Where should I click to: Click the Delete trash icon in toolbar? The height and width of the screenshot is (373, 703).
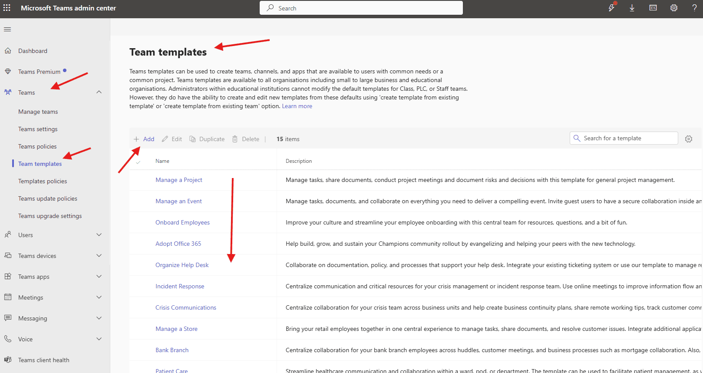pyautogui.click(x=235, y=139)
